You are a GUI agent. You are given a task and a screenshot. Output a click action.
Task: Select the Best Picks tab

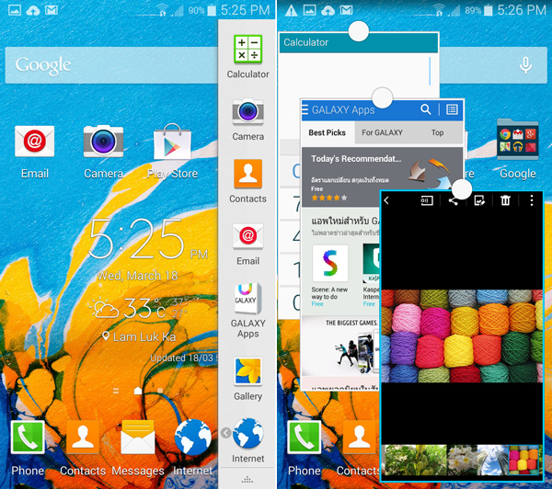[x=327, y=133]
